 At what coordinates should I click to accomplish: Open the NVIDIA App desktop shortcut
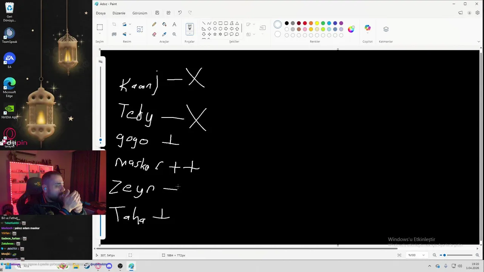pyautogui.click(x=9, y=112)
